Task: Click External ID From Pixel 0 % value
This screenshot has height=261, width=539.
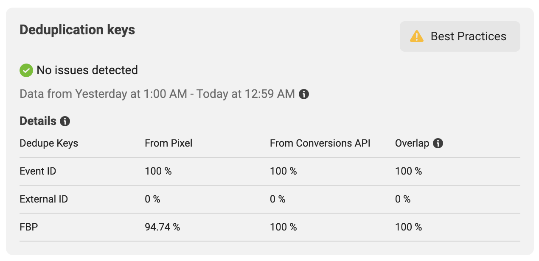Action: [x=152, y=199]
